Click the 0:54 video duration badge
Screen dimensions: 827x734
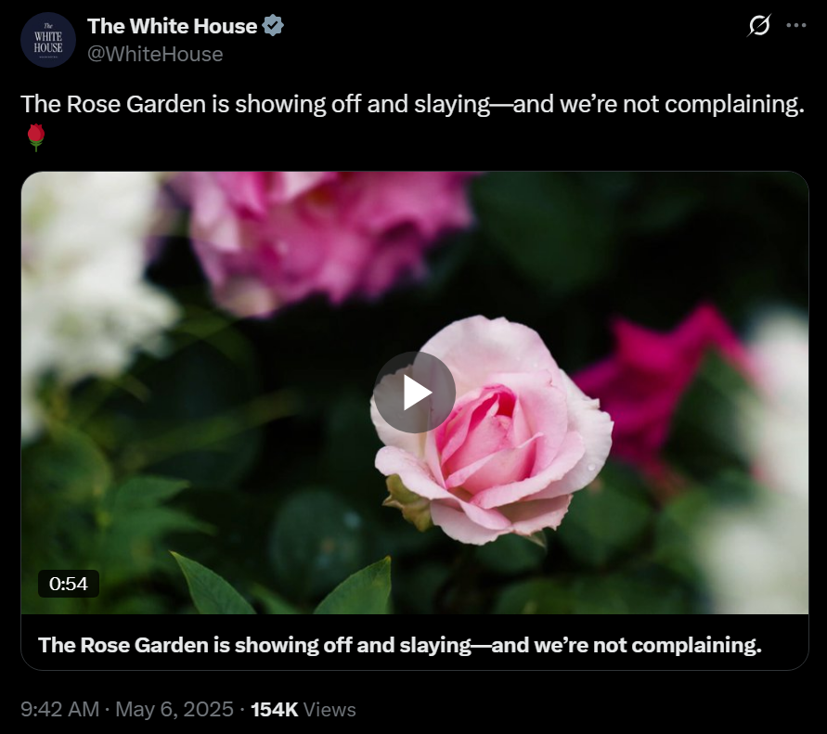click(x=69, y=584)
